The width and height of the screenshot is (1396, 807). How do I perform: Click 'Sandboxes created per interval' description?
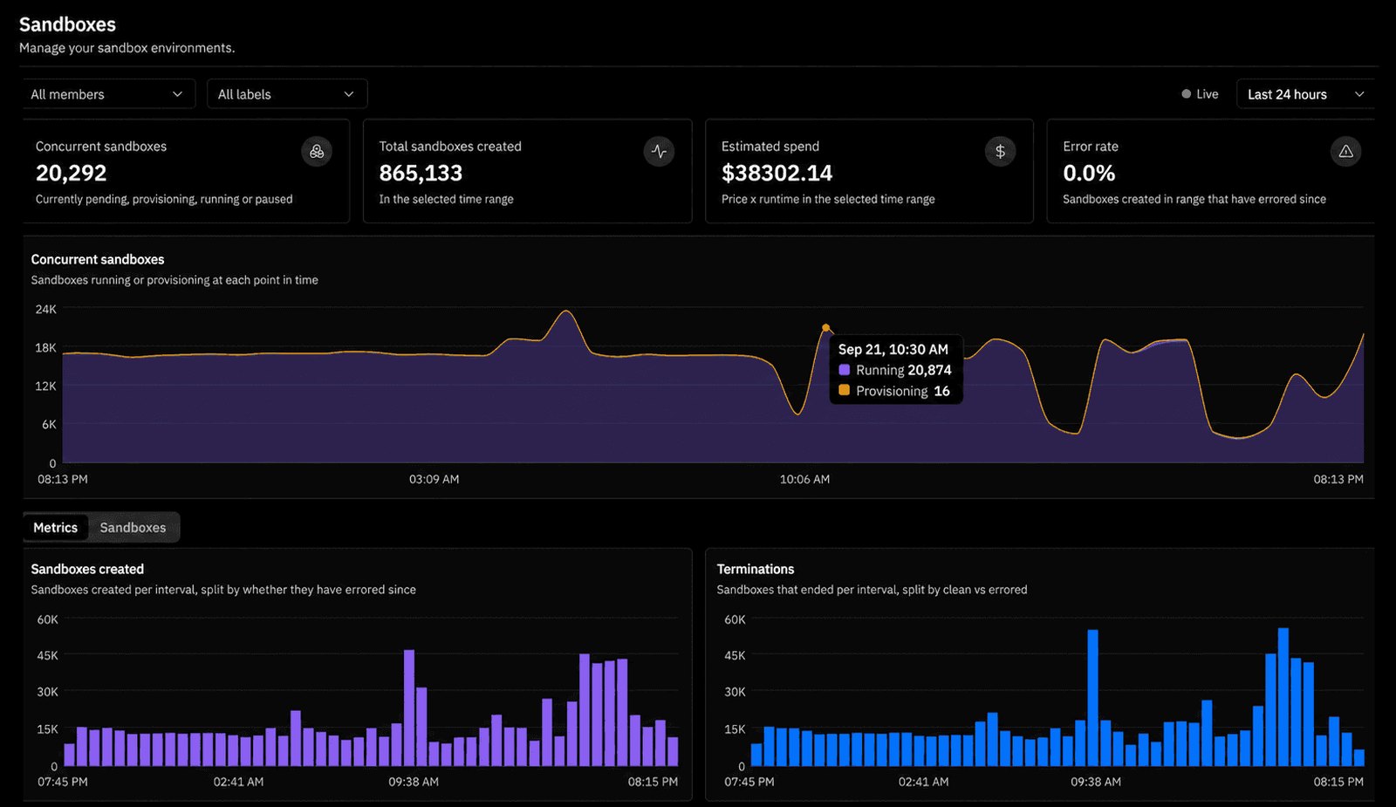[x=223, y=590]
